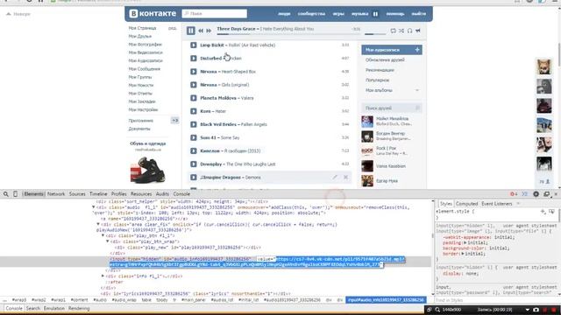The image size is (561, 315).
Task: Focus the VK header search field
Action: (x=214, y=14)
